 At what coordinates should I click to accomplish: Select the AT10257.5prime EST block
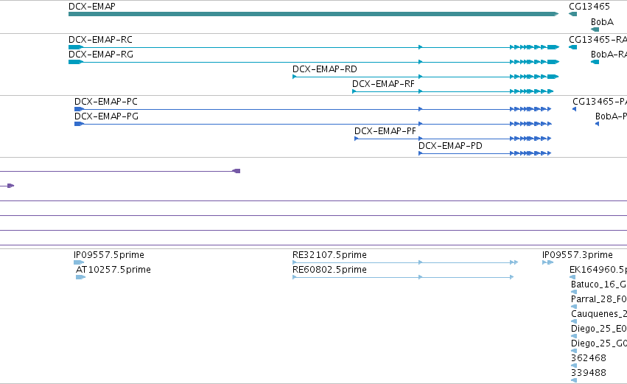80,277
